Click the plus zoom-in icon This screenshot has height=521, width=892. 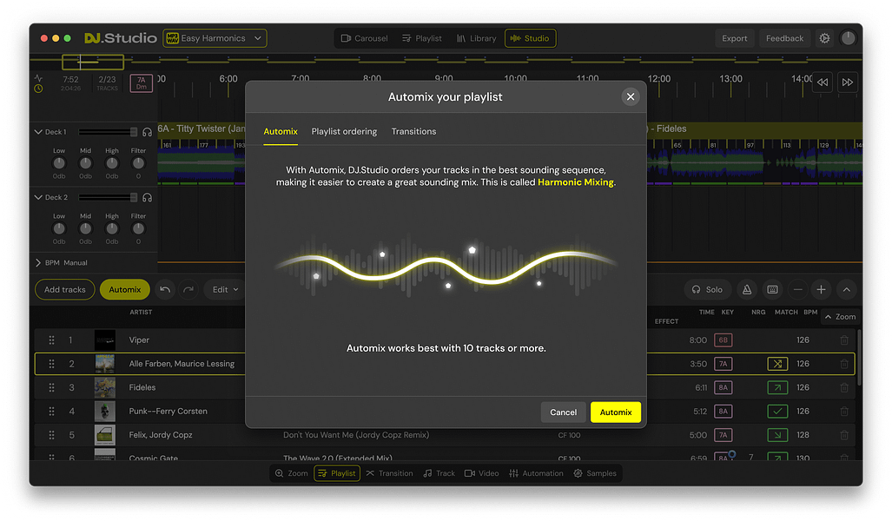821,289
